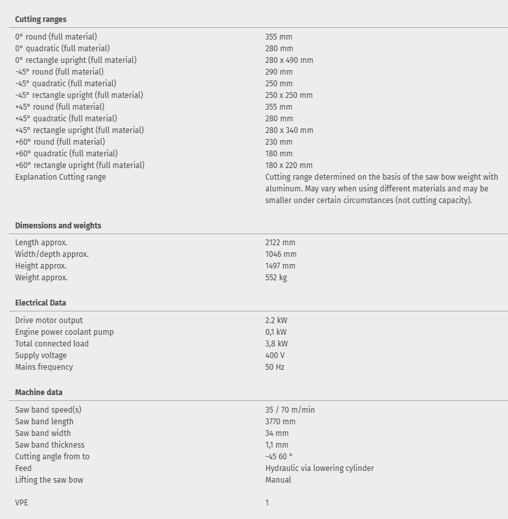
Task: Click the 250 x 250 mm value
Action: [x=289, y=95]
